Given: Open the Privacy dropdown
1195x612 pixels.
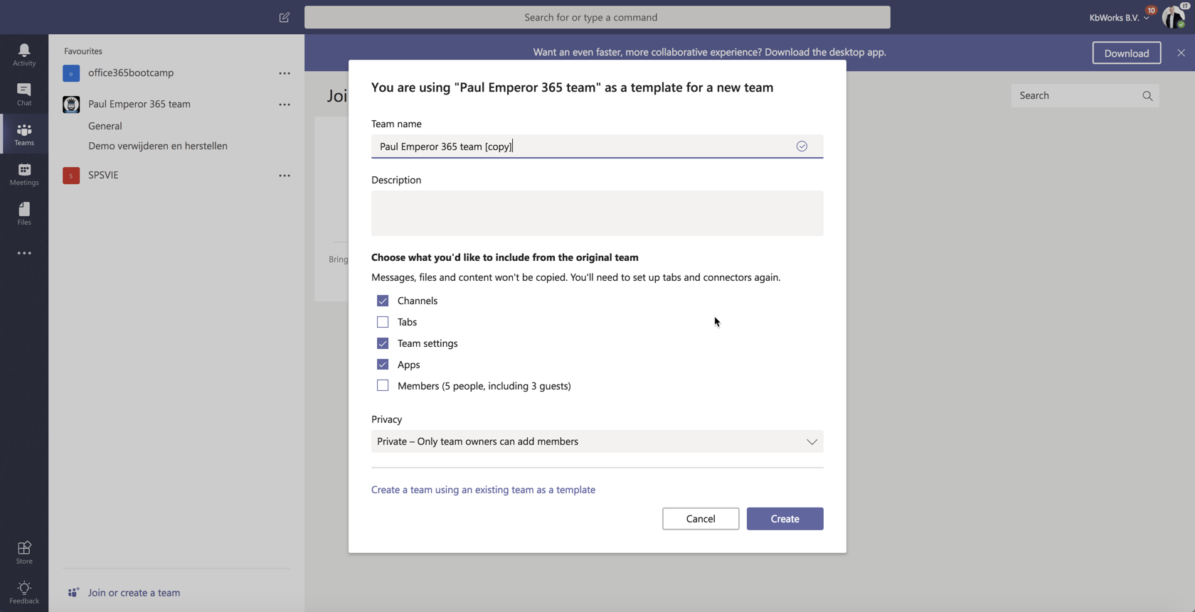Looking at the screenshot, I should pos(597,441).
